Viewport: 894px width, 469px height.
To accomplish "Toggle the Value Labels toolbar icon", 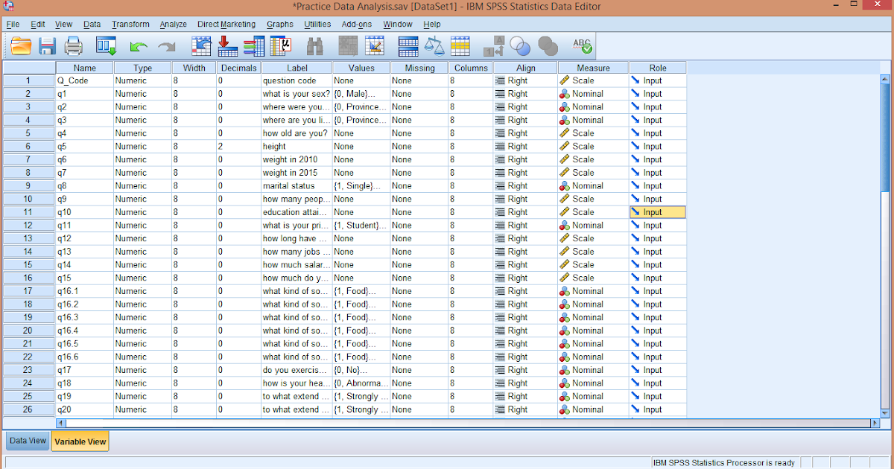I will pos(493,45).
